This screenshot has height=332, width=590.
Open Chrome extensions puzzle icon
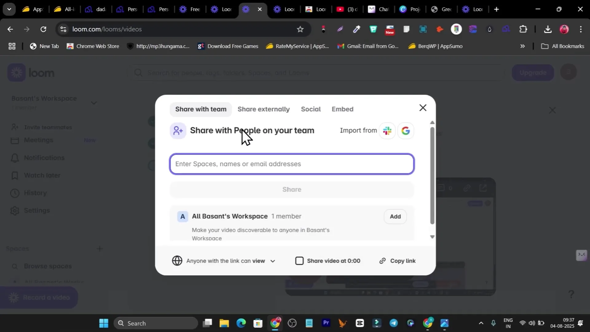tap(523, 29)
